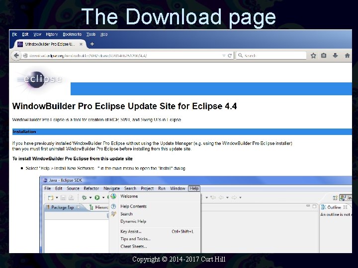Open the Firefox File menu
The width and height of the screenshot is (358, 268).
click(14, 34)
